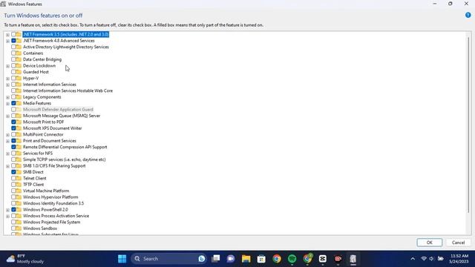475x267 pixels.
Task: Expand Microsoft Message Queue (MSMQ) Server
Action: (7, 116)
